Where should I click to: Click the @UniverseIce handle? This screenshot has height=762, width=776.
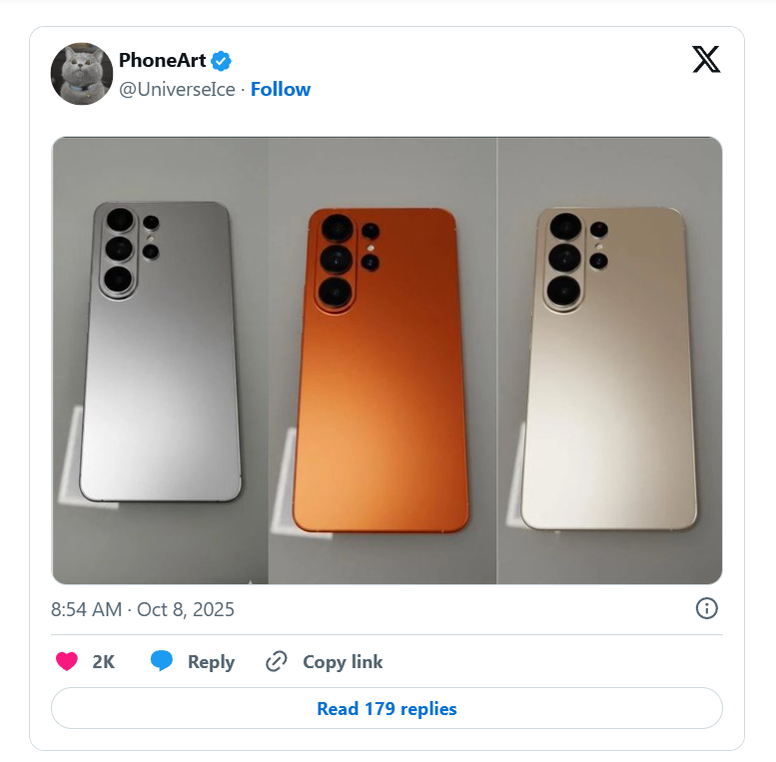tap(177, 89)
